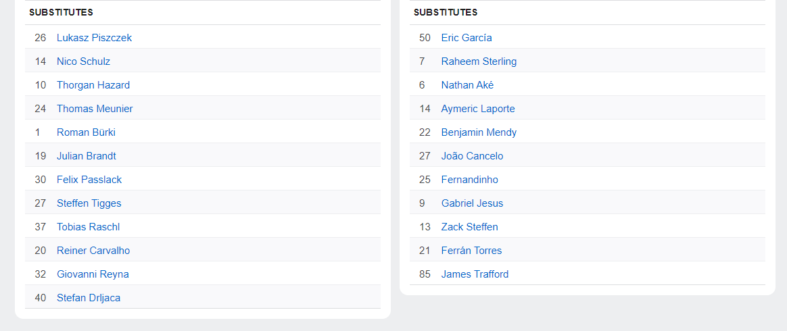Image resolution: width=787 pixels, height=331 pixels.
Task: Open the Julian Brandt link
Action: (87, 156)
